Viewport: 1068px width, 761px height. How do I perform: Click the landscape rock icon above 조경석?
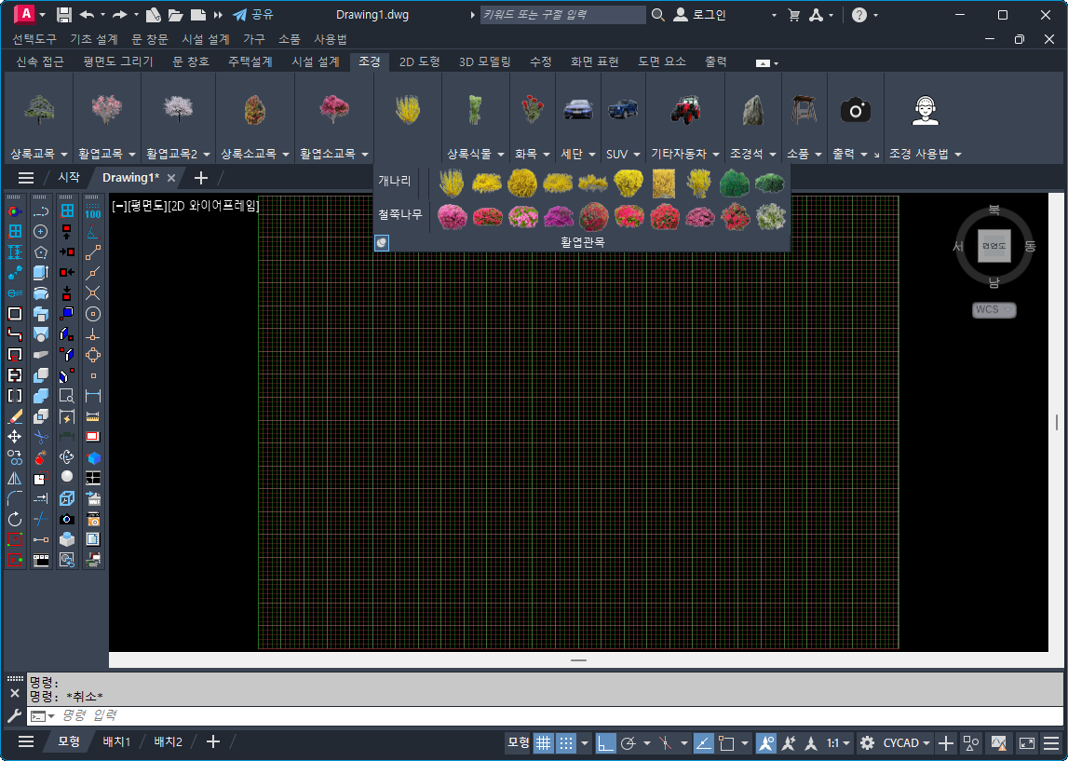tap(752, 111)
